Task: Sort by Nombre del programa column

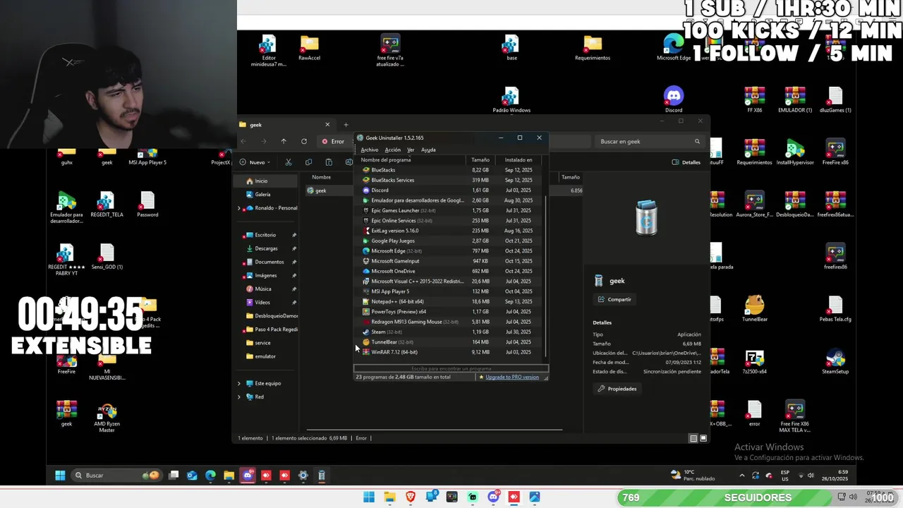Action: click(x=411, y=160)
